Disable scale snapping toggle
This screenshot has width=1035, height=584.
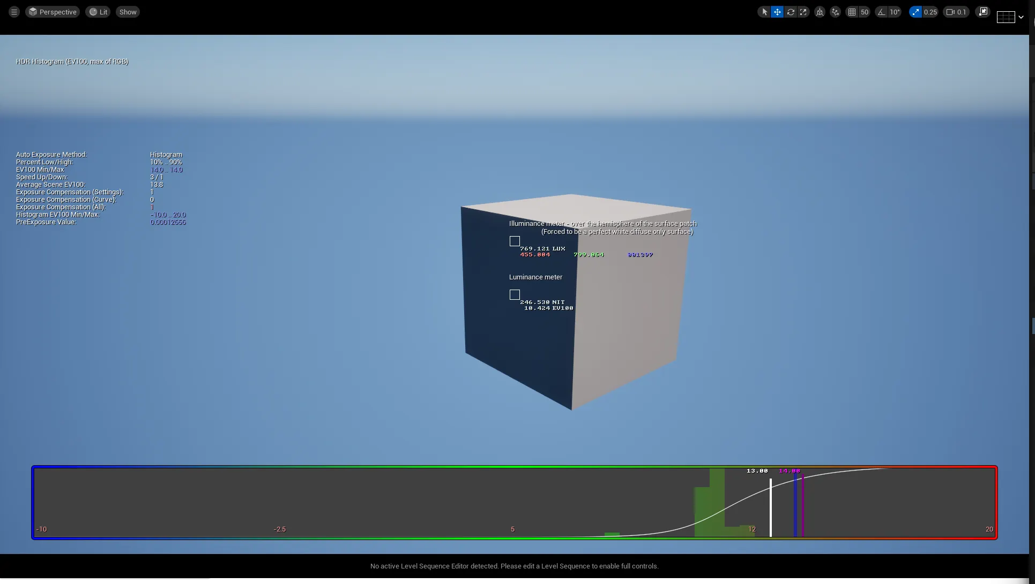[x=915, y=12]
